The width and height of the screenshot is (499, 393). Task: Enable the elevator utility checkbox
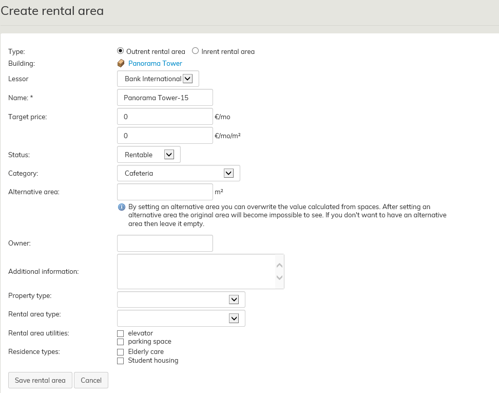[x=121, y=333]
